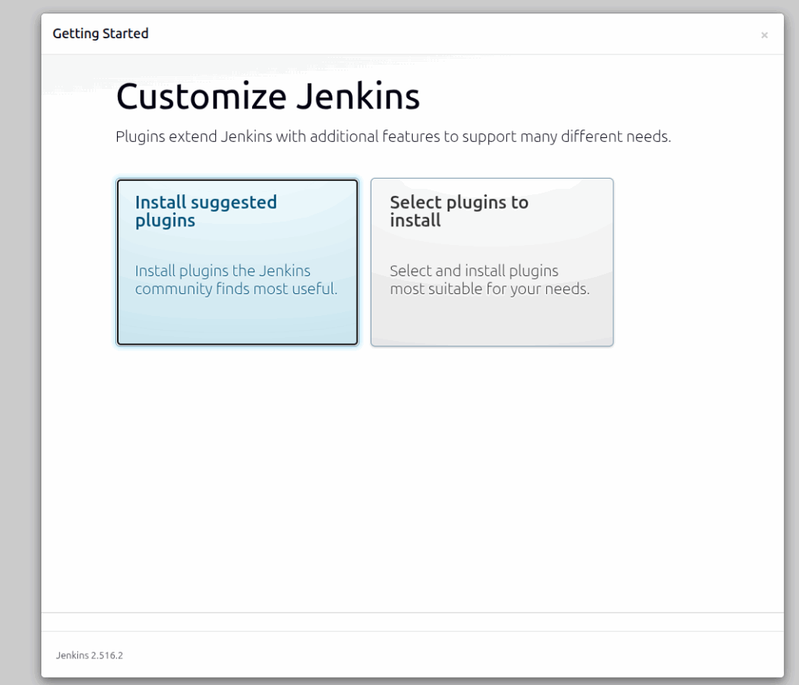Viewport: 799px width, 685px height.
Task: Choose to install community-recommended plugins
Action: tap(236, 262)
